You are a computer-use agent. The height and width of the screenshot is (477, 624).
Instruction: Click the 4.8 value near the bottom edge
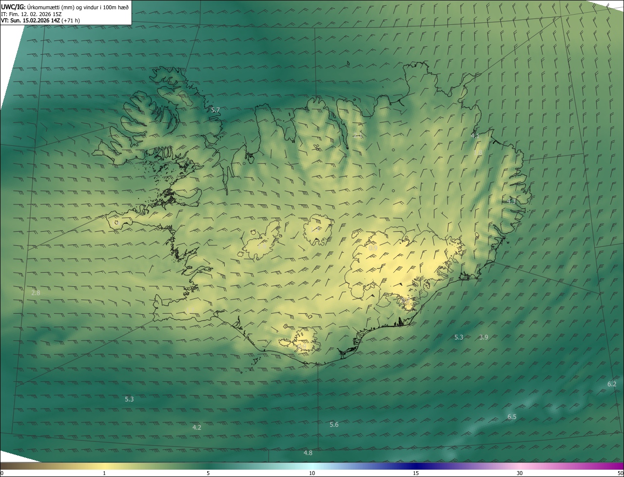pos(308,453)
